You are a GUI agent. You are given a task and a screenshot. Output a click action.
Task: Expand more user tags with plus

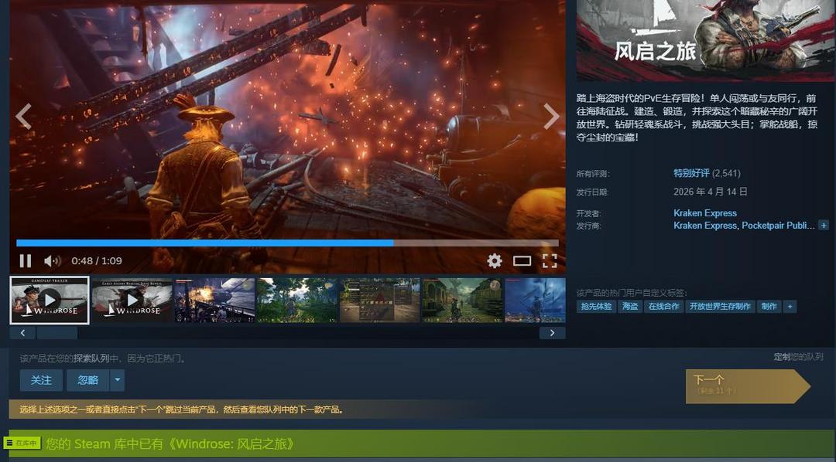pos(790,307)
